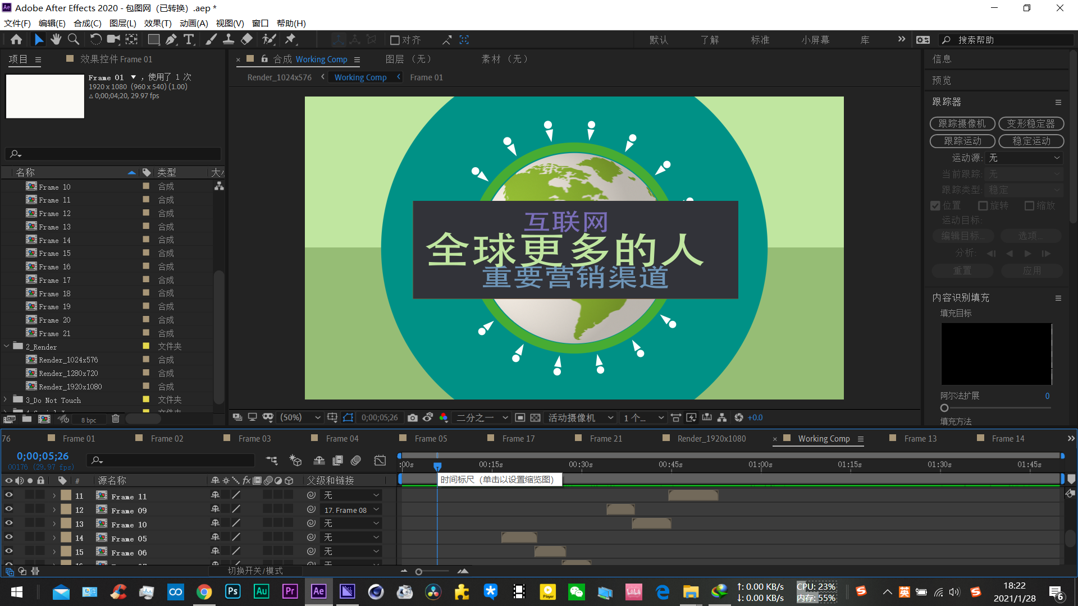Switch to the Frame 05 timeline tab
Screen dimensions: 1078x606
431,439
